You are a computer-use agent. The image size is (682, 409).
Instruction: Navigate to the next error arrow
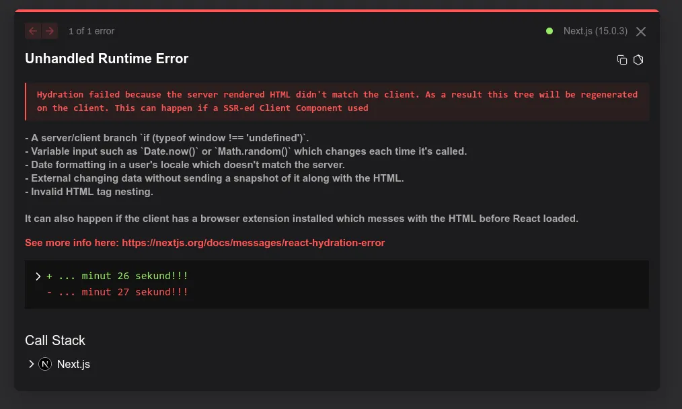(50, 31)
